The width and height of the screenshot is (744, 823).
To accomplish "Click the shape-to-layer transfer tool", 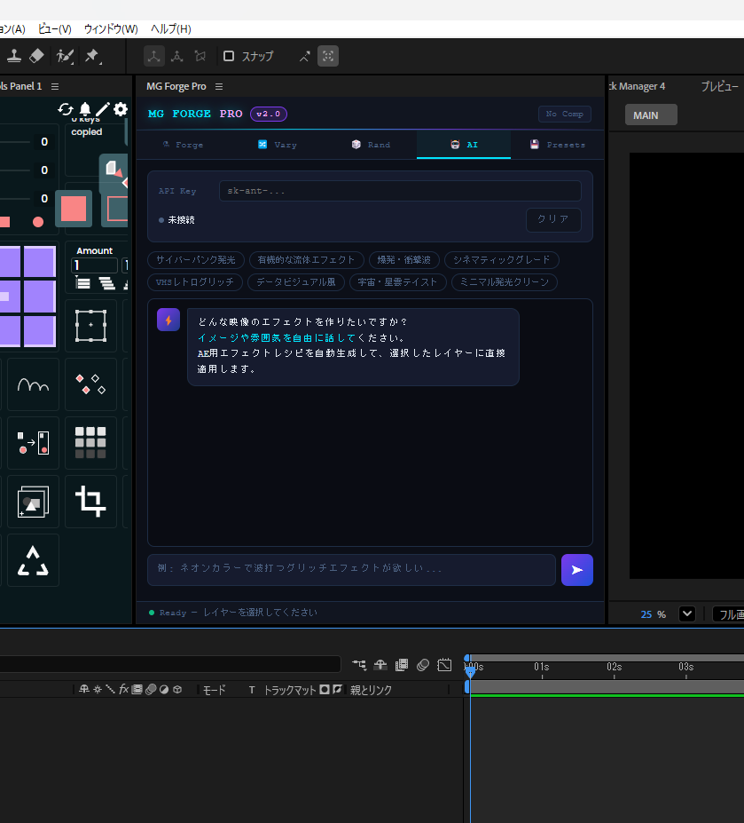I will click(33, 443).
